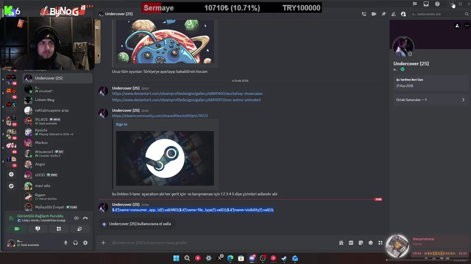Viewport: 471px width, 264px height.
Task: Open Kyoichi direct message
Action: [x=57, y=132]
